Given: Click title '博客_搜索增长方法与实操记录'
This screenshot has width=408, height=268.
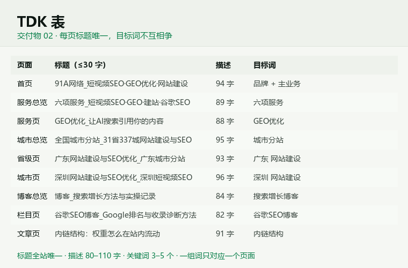Looking at the screenshot, I should 105,196.
